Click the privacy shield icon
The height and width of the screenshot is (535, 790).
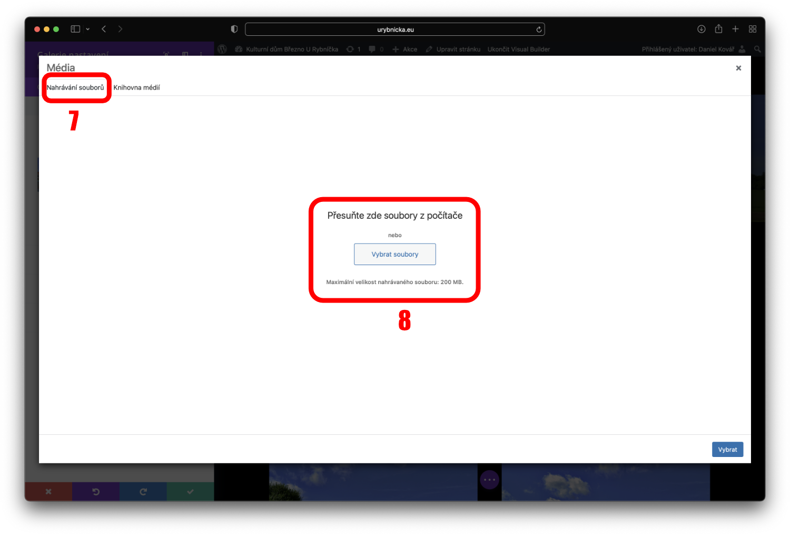[234, 29]
